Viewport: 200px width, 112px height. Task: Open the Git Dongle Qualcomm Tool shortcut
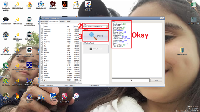tap(29, 21)
